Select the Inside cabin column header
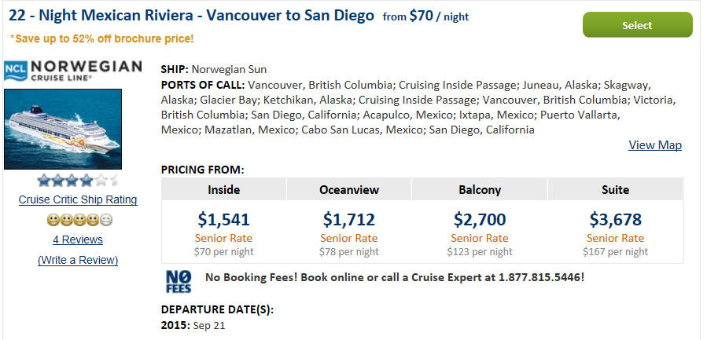Viewport: 707px width, 340px height. click(223, 189)
